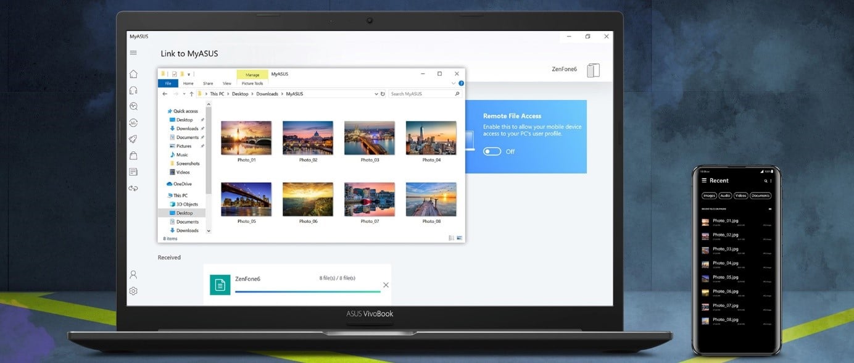
Task: Go up one folder level in Explorer
Action: 191,94
